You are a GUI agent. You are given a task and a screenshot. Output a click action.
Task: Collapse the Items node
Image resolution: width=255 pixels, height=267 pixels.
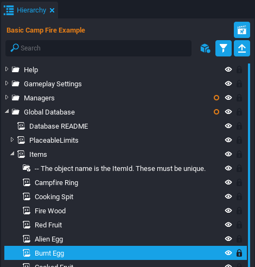coord(12,154)
